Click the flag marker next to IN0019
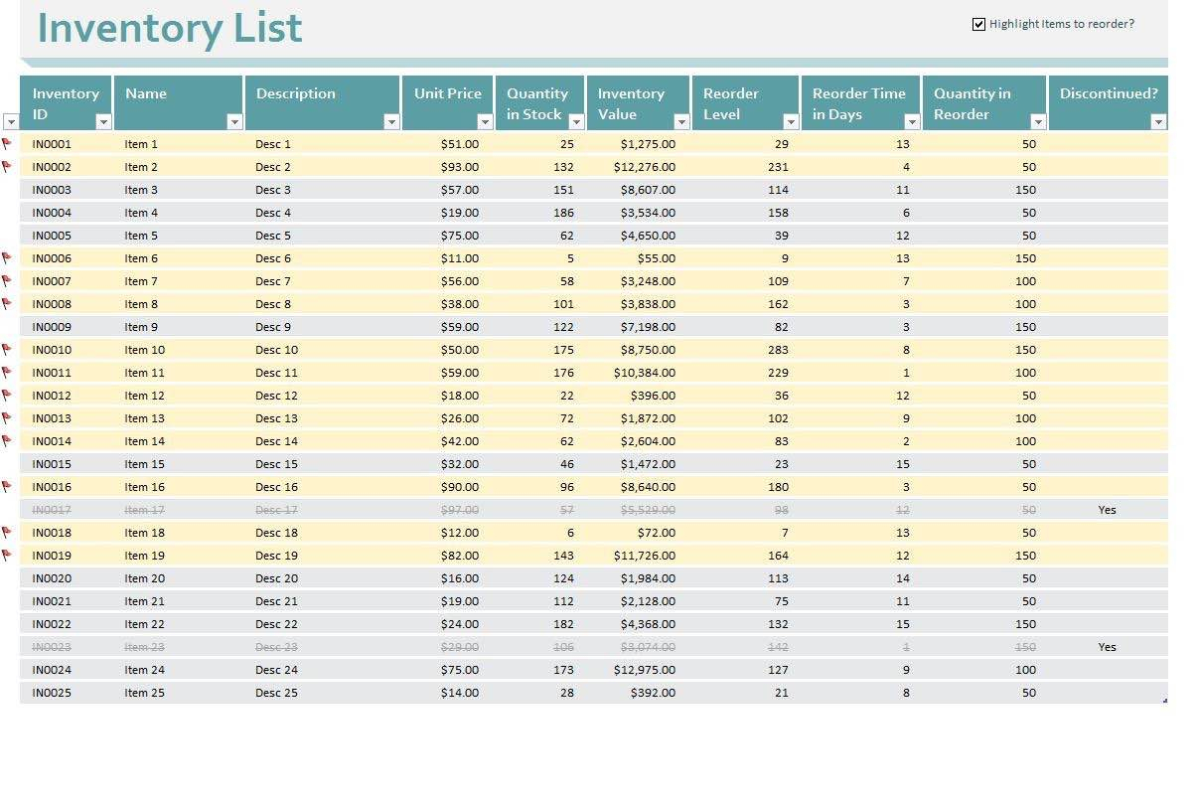1197x807 pixels. [8, 555]
